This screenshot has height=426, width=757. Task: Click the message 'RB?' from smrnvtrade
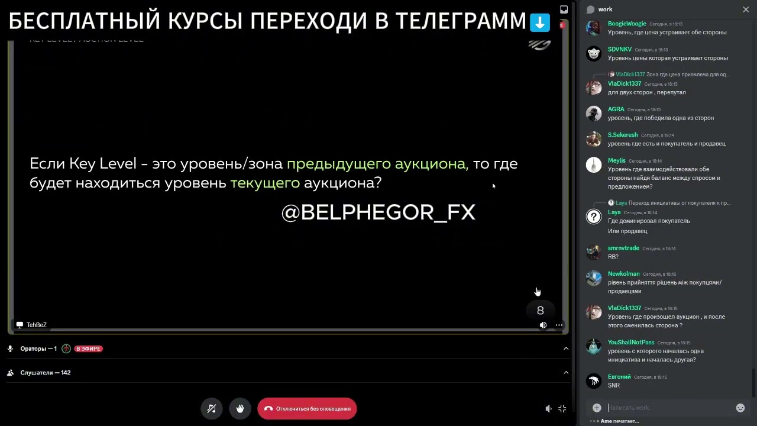click(613, 257)
